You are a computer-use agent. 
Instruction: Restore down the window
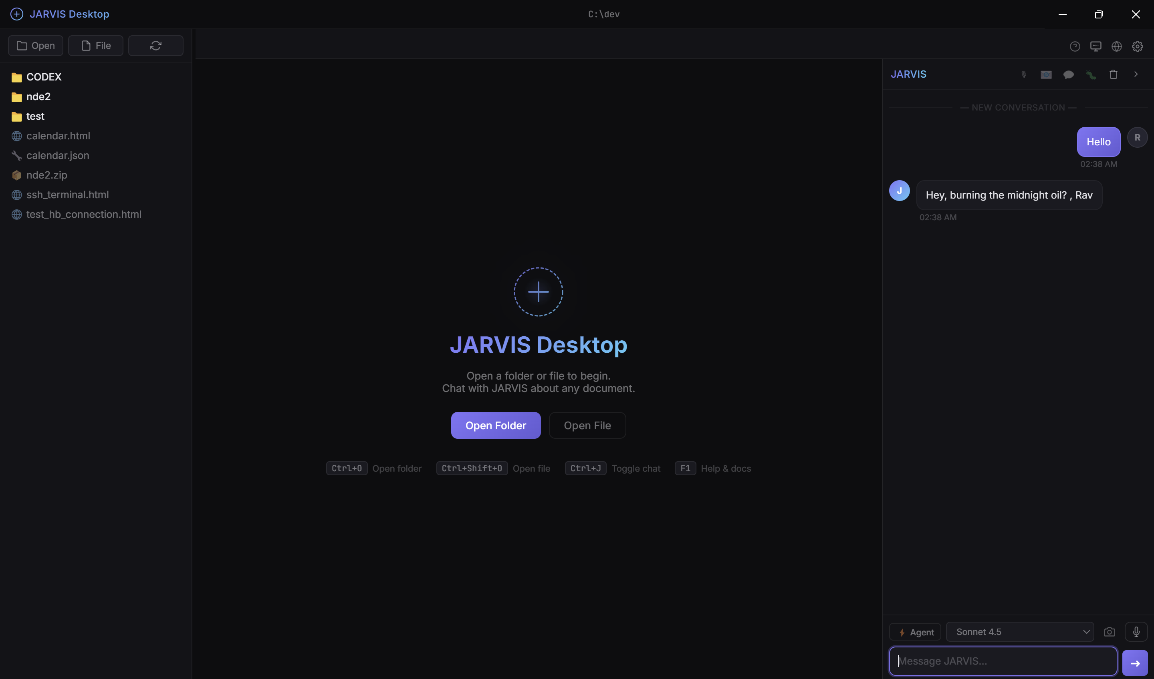1099,14
